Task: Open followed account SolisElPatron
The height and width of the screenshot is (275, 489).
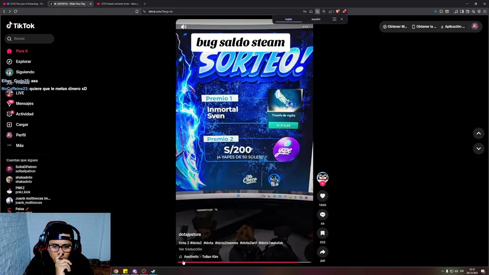Action: point(22,169)
